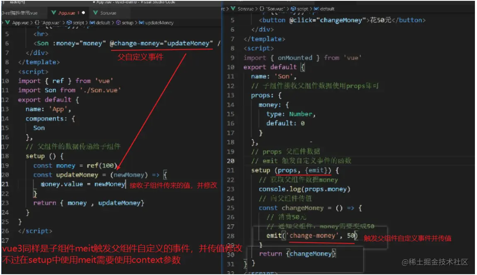Open the 'default' breadcrumb in App.vue editor

(103, 22)
